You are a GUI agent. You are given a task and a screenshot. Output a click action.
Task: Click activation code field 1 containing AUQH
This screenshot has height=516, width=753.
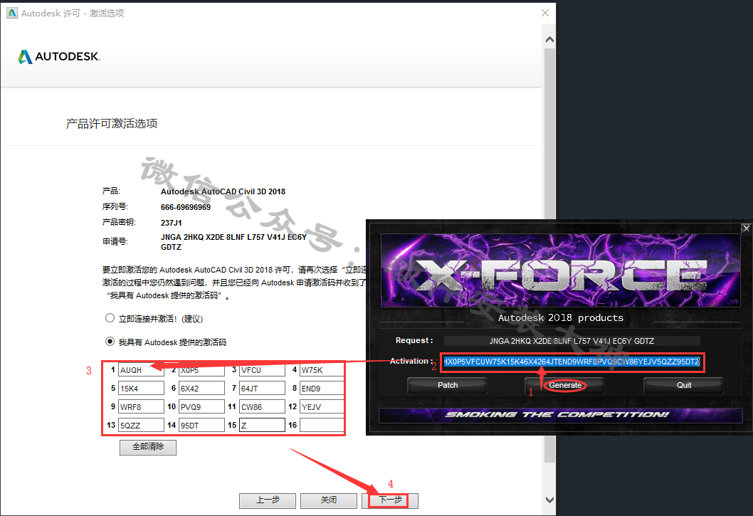click(x=141, y=370)
